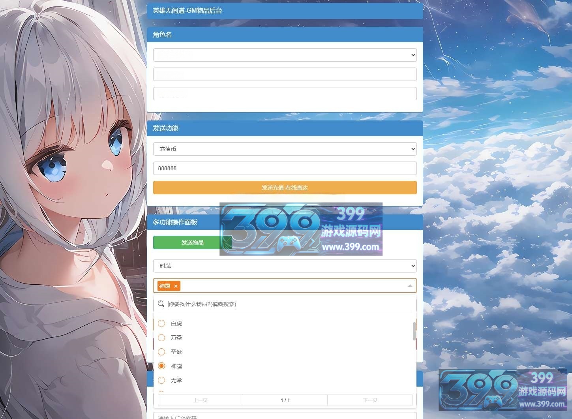Image resolution: width=572 pixels, height=419 pixels.
Task: Click the item list scrollbar thumb
Action: coord(414,331)
